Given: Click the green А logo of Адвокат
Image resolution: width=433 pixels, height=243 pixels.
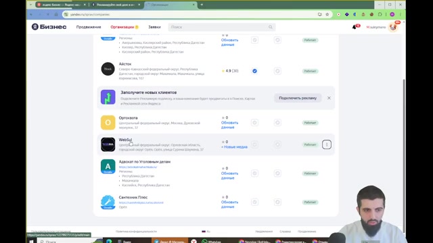Looking at the screenshot, I should point(108,167).
